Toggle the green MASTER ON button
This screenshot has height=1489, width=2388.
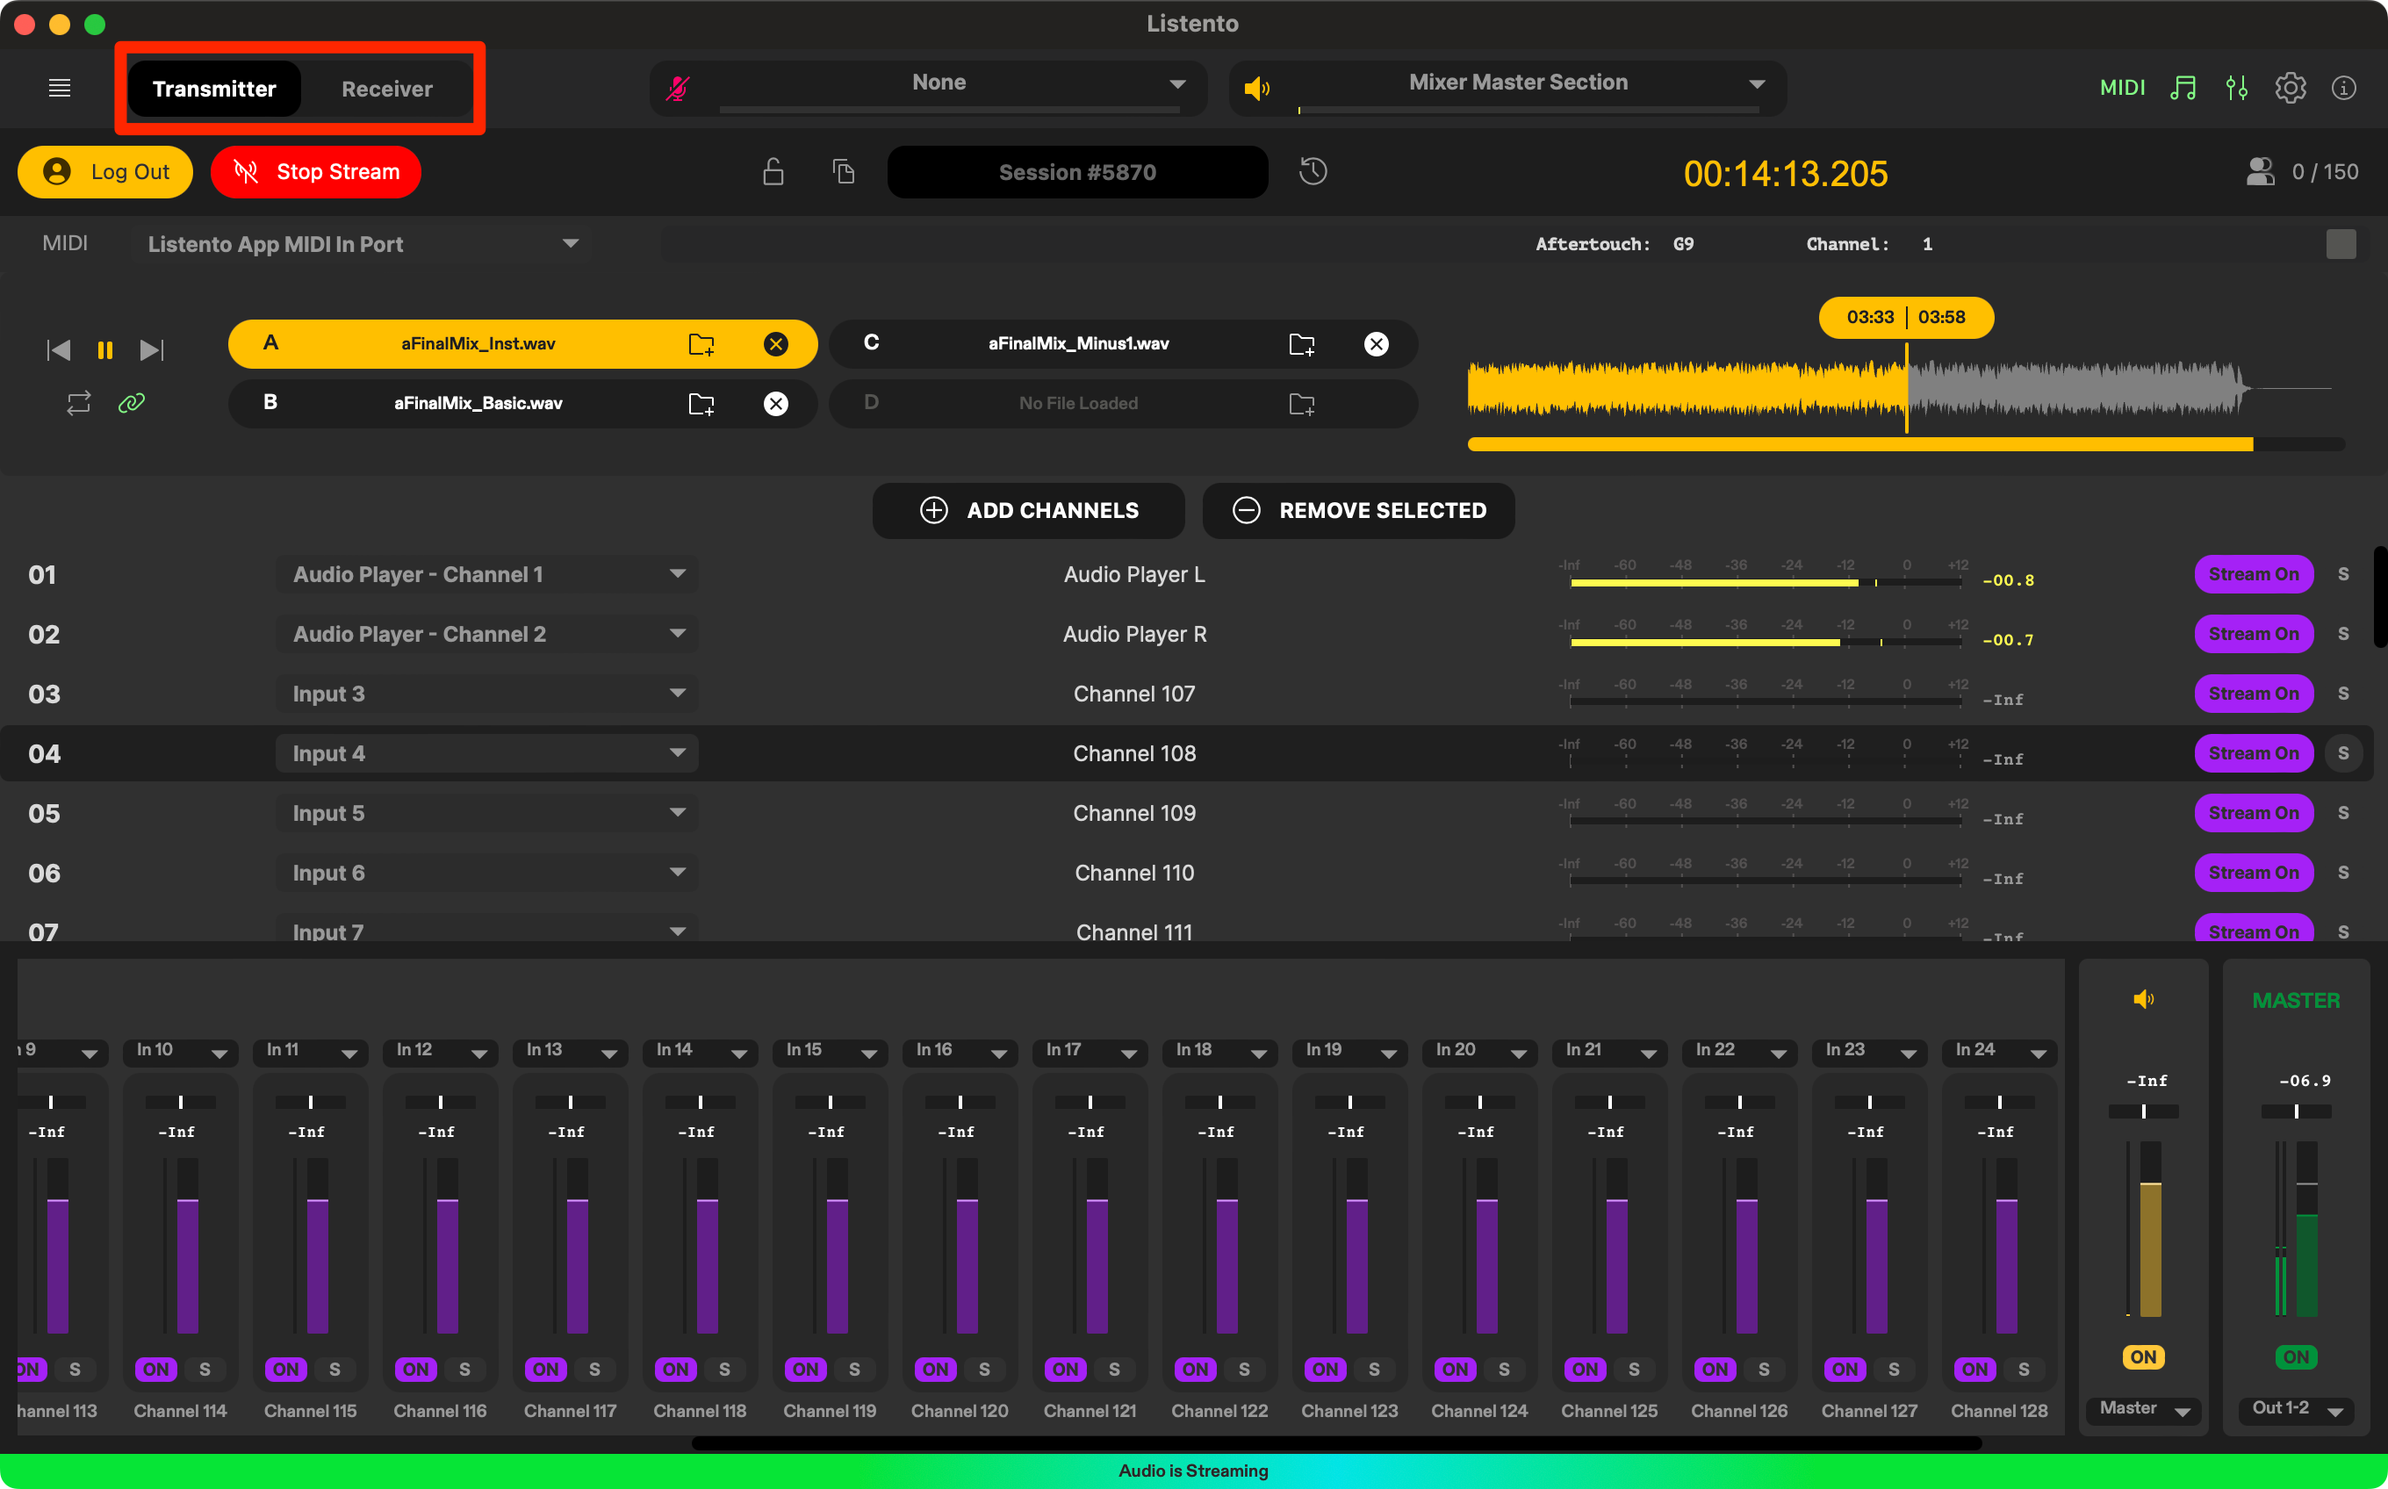[x=2296, y=1357]
